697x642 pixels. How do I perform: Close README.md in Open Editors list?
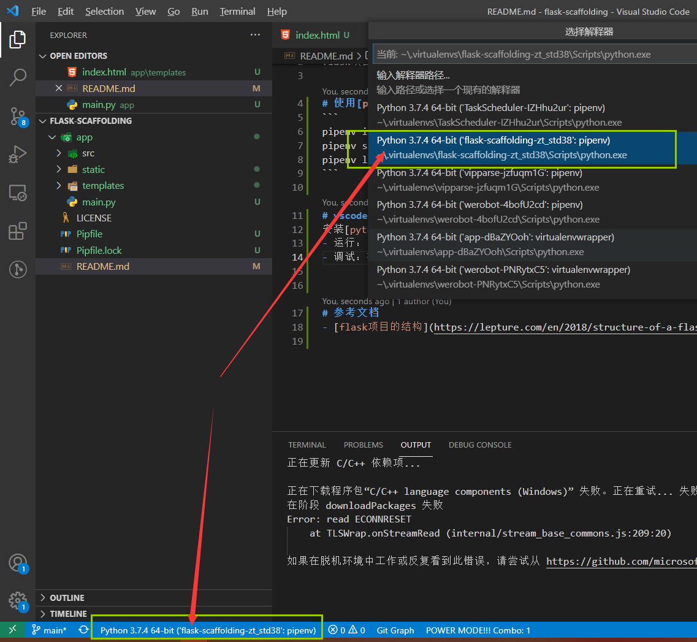point(59,88)
